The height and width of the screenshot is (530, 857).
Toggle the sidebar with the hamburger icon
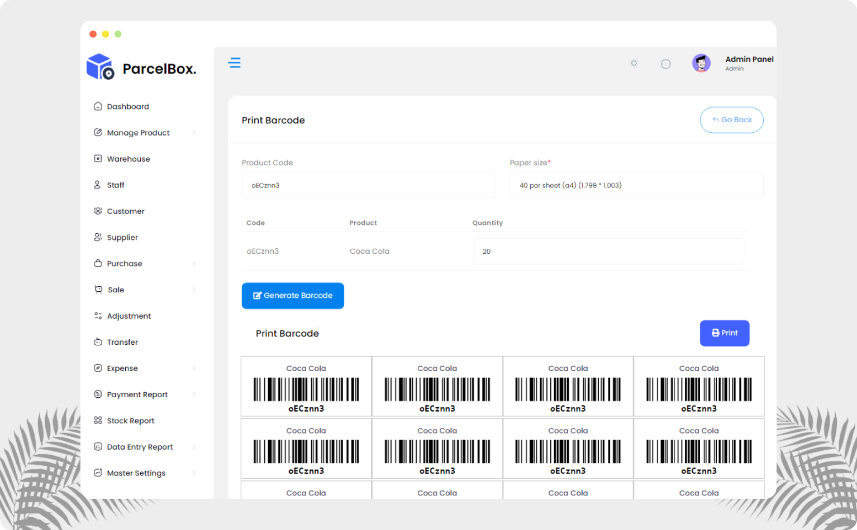(235, 63)
